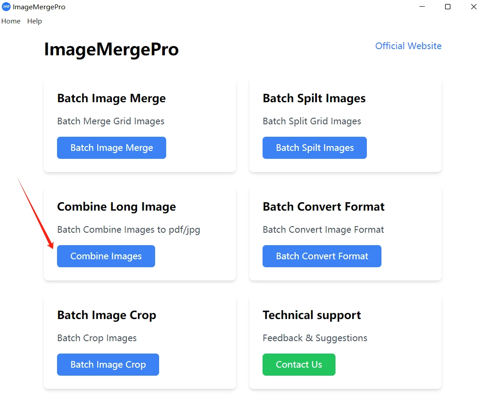Screen dimensions: 484x400
Task: Maximize the ImageMergePro window
Action: (448, 7)
